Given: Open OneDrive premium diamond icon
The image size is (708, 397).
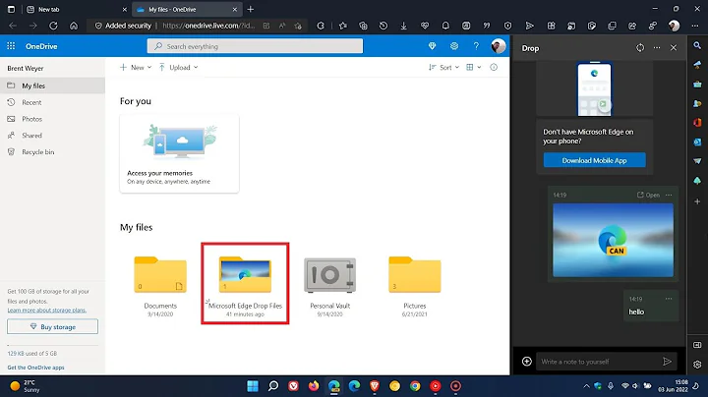Looking at the screenshot, I should click(x=432, y=46).
